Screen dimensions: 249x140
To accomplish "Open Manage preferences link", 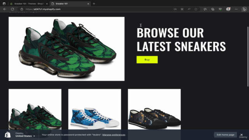I will 114,135.
